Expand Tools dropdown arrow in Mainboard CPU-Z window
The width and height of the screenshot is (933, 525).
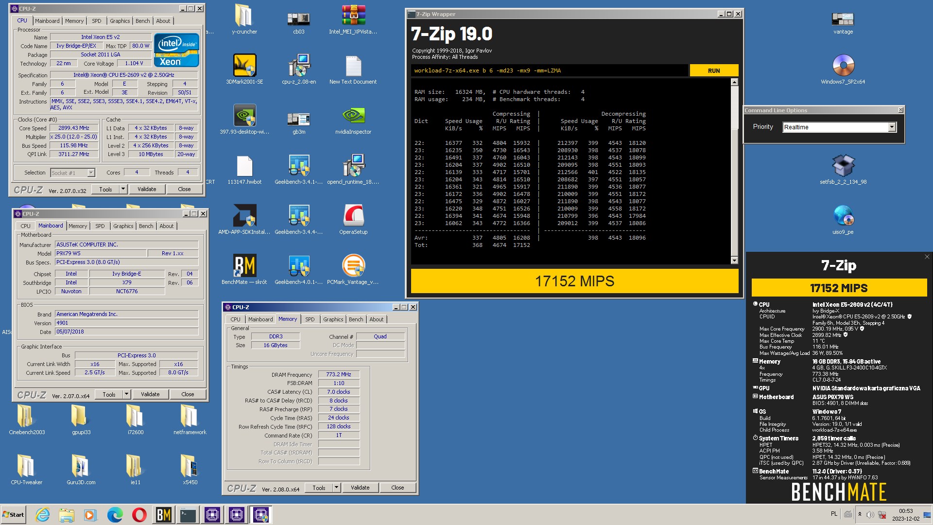point(126,394)
